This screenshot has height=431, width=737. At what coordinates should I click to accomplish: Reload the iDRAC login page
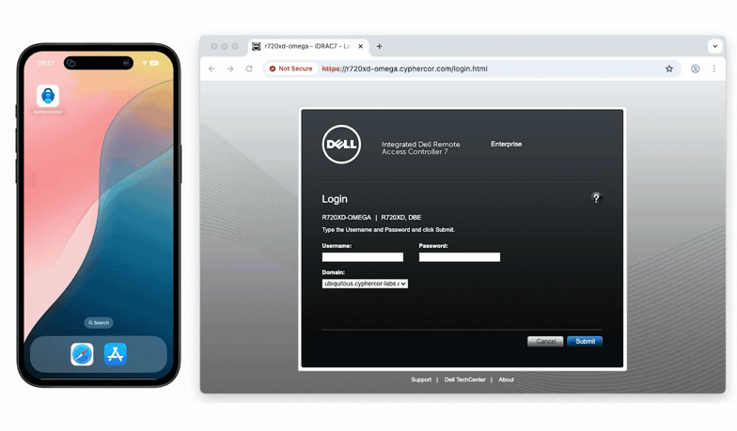pyautogui.click(x=249, y=69)
